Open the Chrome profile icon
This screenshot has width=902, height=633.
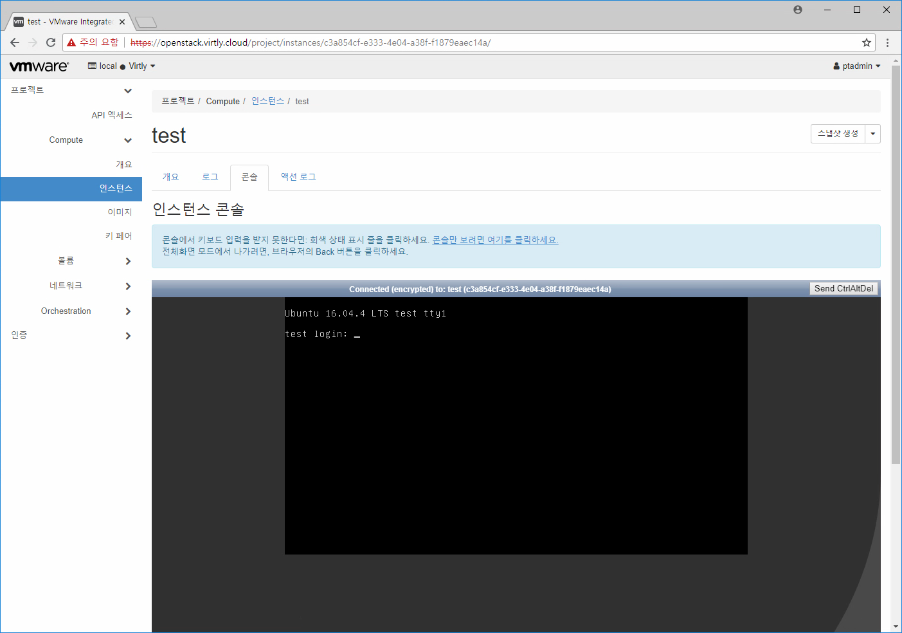(798, 10)
